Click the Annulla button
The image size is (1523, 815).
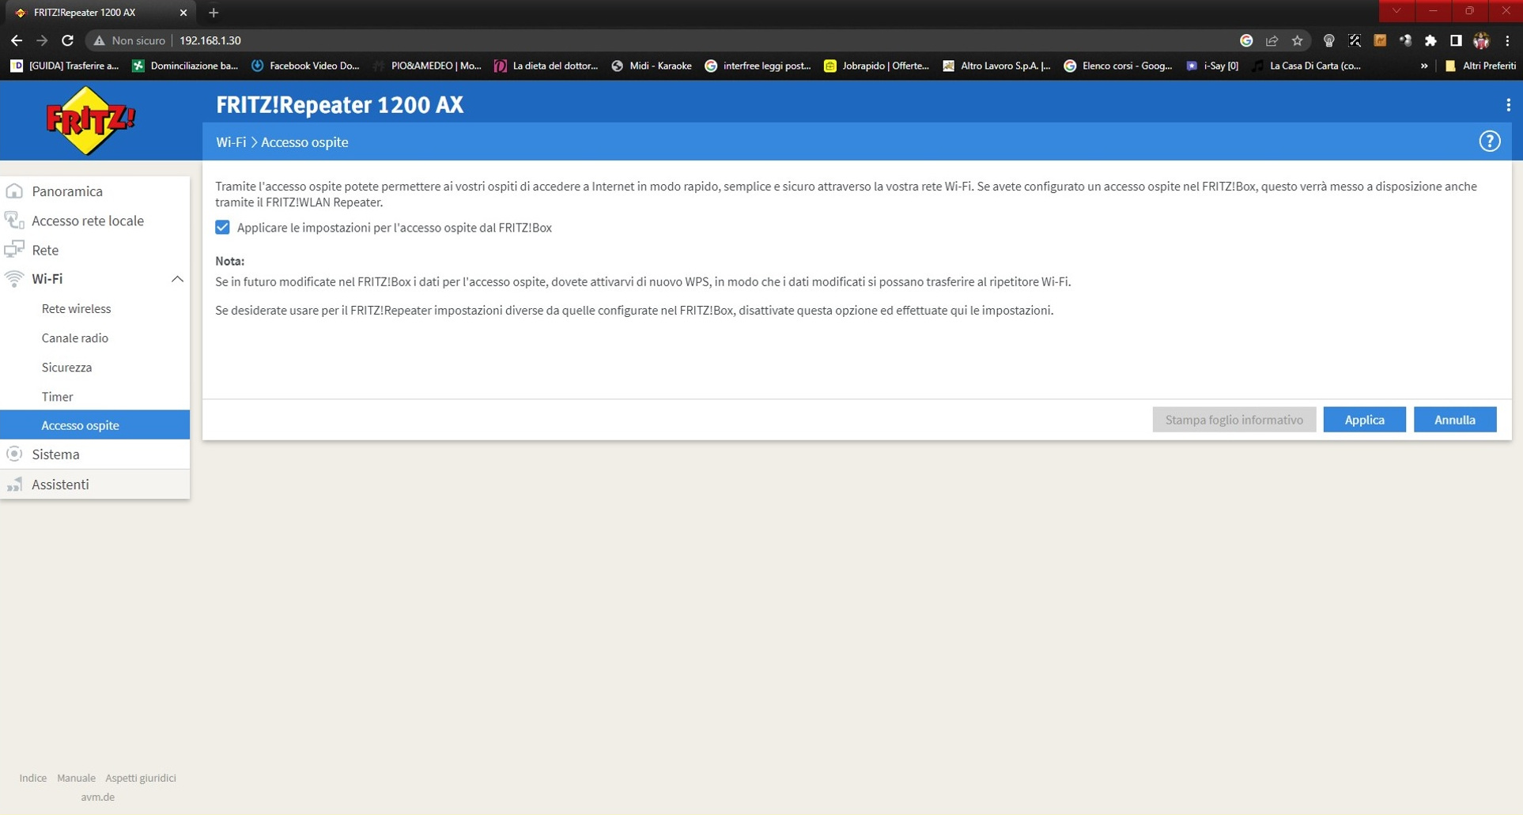[1454, 420]
